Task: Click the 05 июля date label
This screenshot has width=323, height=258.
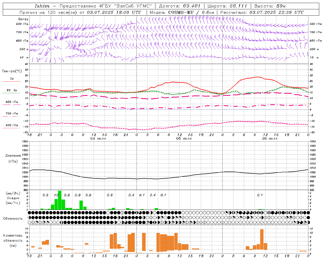Action: coord(184,139)
